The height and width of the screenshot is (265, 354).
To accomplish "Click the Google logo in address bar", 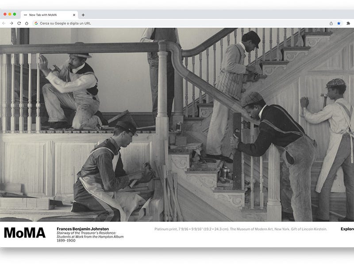I will 36,23.
